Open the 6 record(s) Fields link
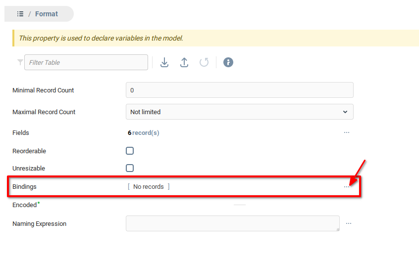The width and height of the screenshot is (419, 259). point(144,132)
